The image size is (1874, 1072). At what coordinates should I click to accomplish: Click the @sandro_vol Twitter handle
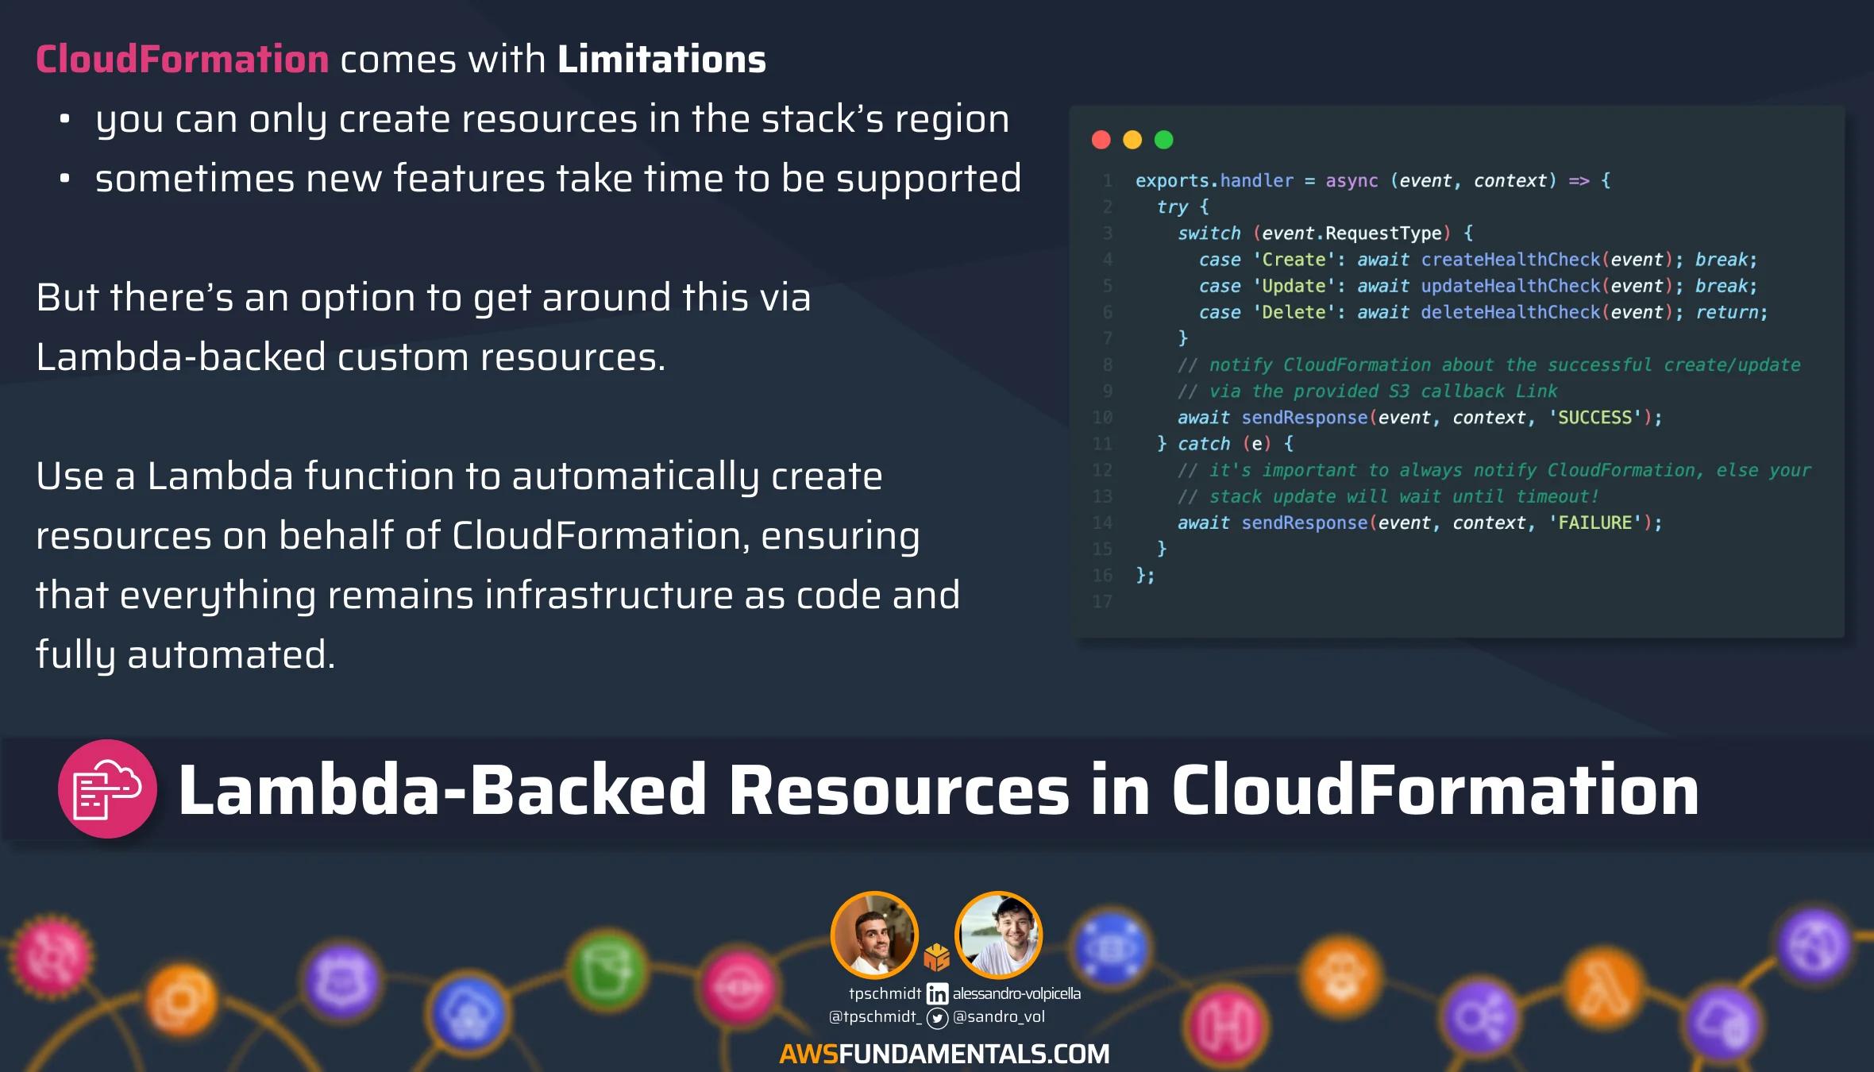[x=999, y=1017]
